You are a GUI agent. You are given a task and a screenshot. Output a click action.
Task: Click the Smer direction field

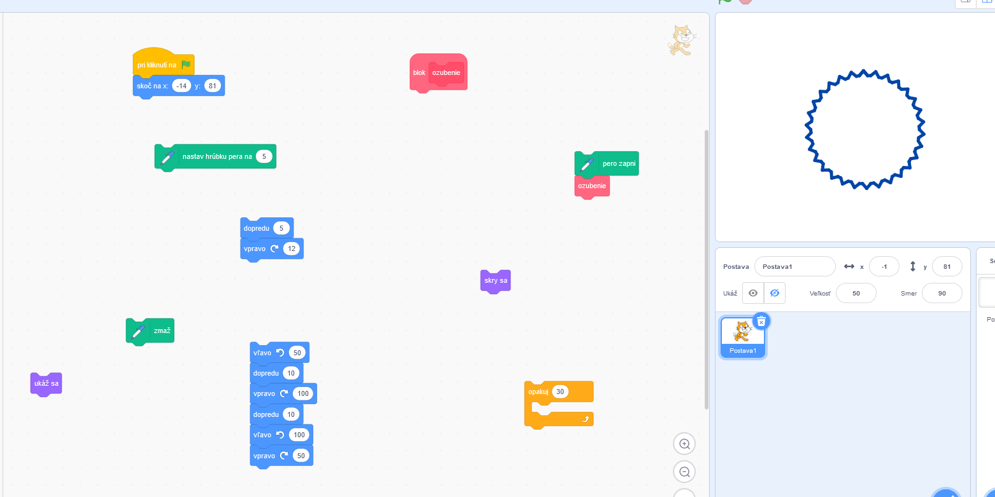(x=942, y=293)
